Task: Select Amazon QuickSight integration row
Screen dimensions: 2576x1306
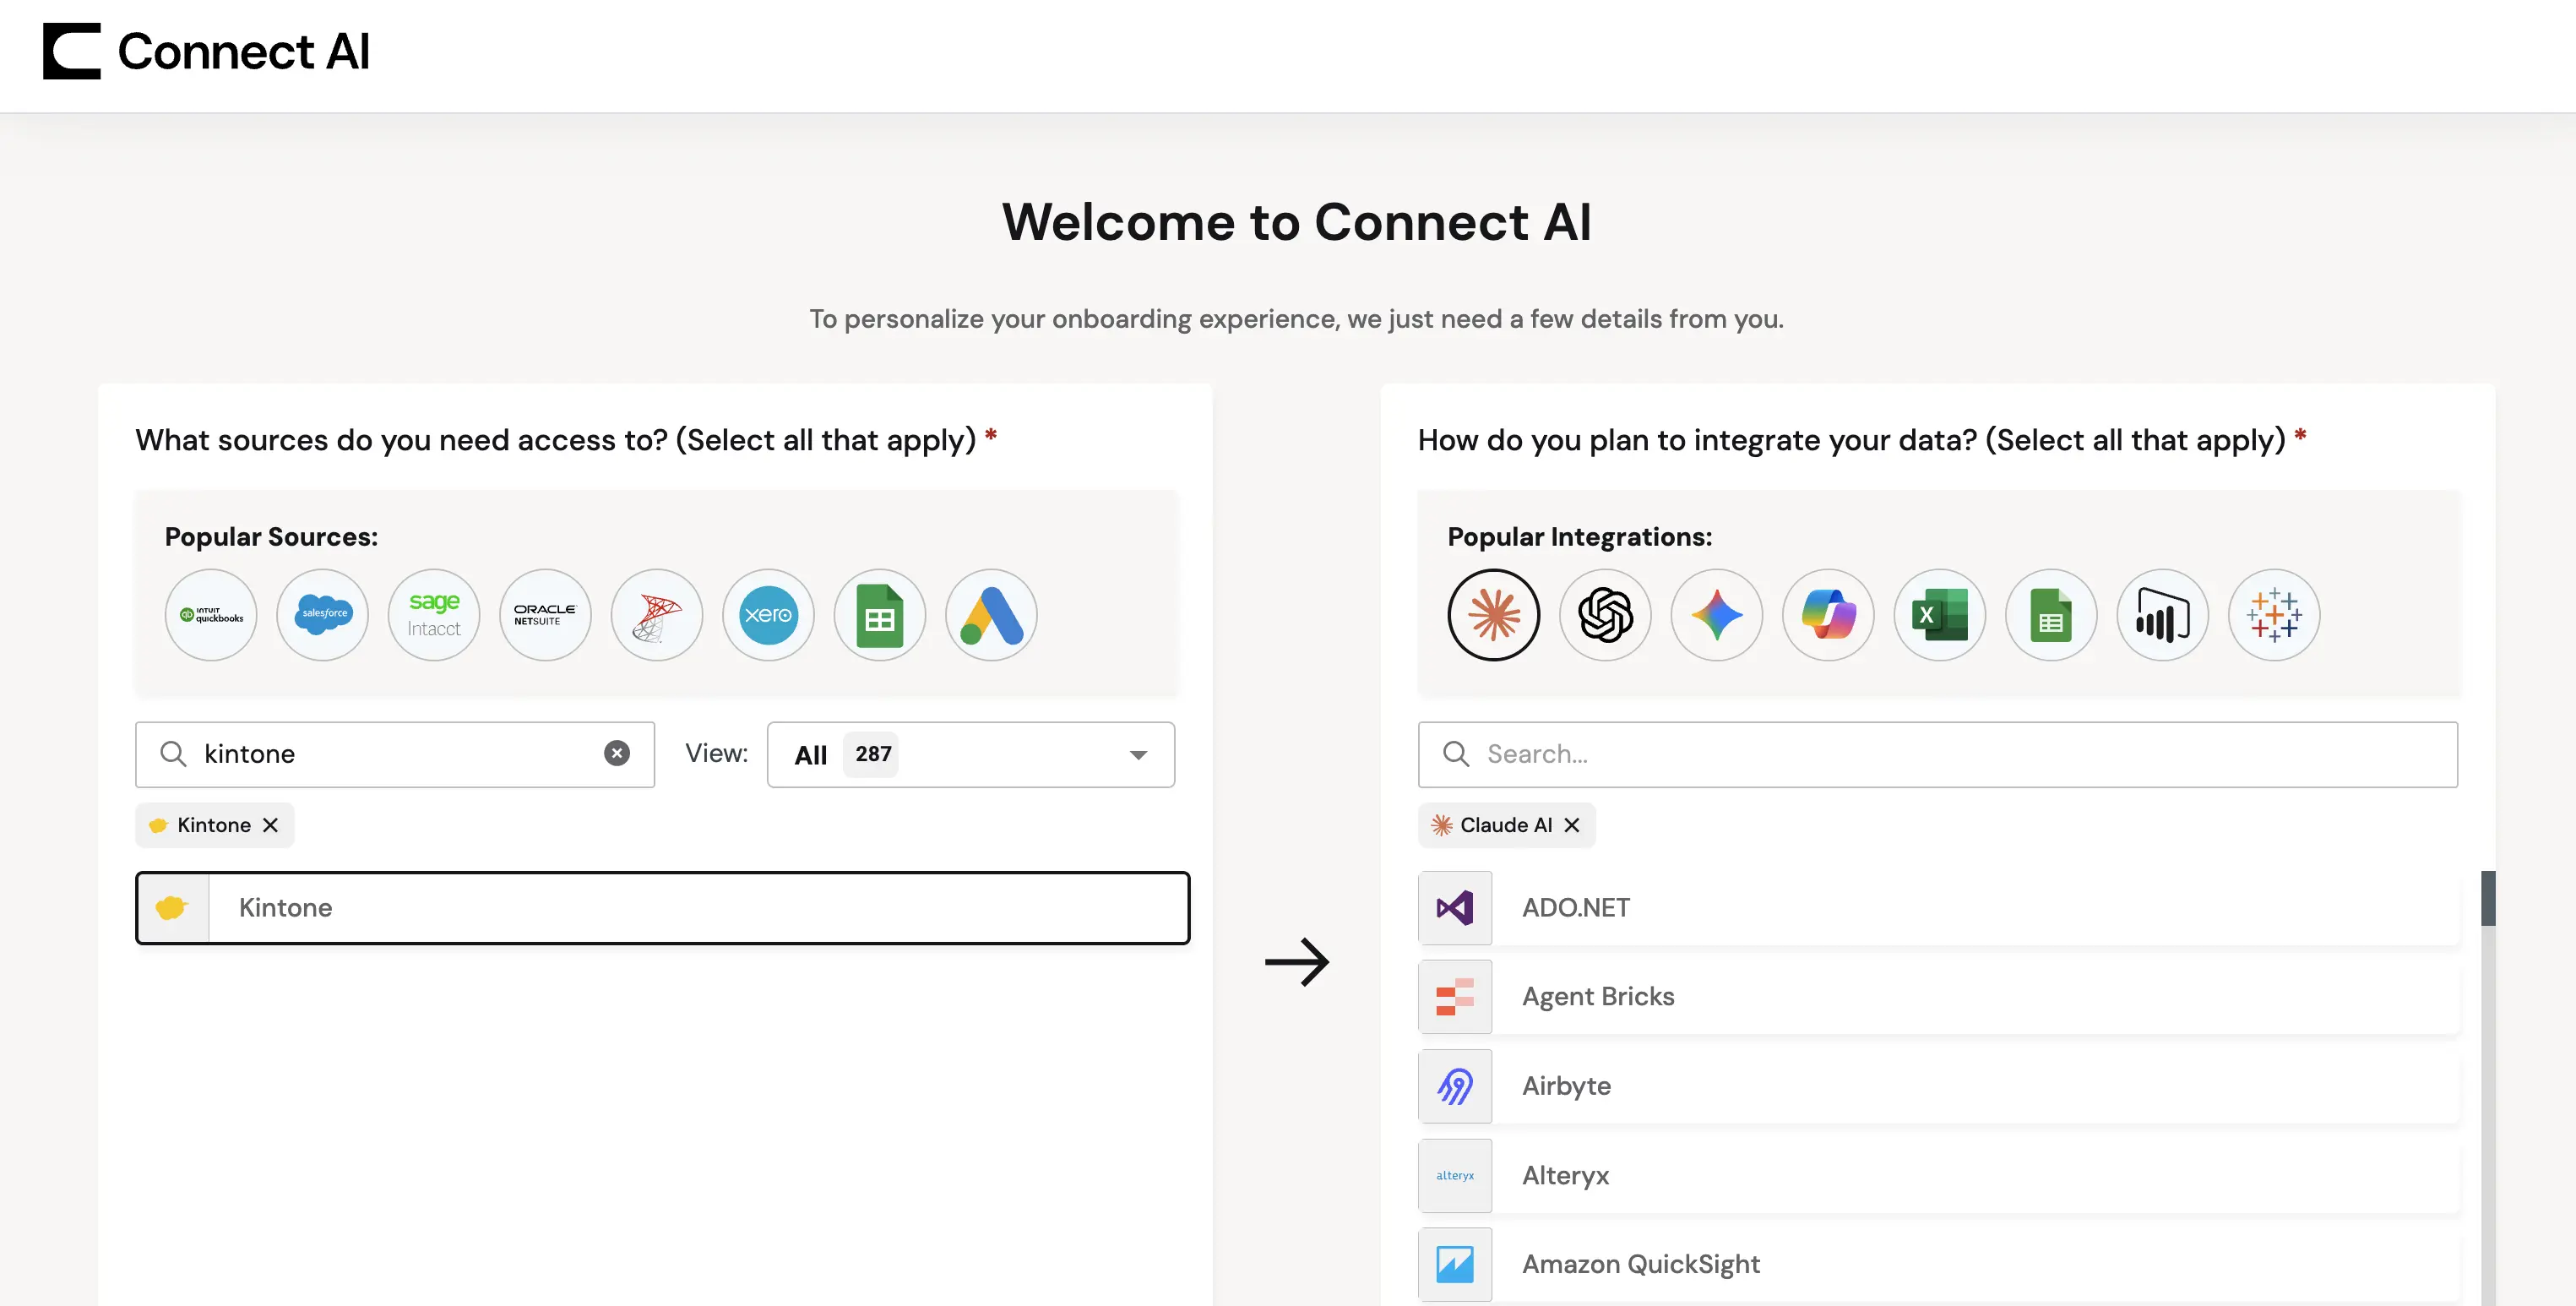Action: click(x=1938, y=1264)
